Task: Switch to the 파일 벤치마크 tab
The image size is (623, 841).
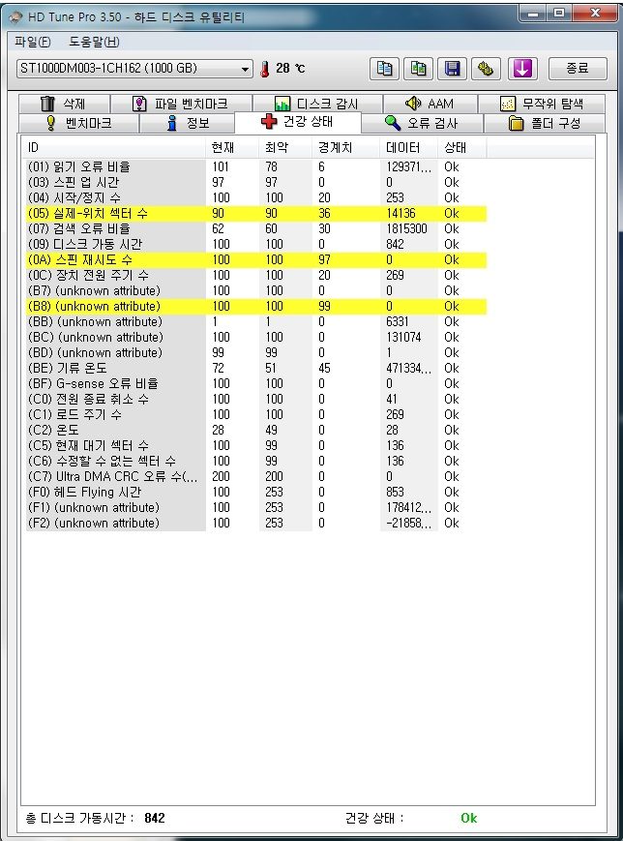Action: [x=181, y=104]
